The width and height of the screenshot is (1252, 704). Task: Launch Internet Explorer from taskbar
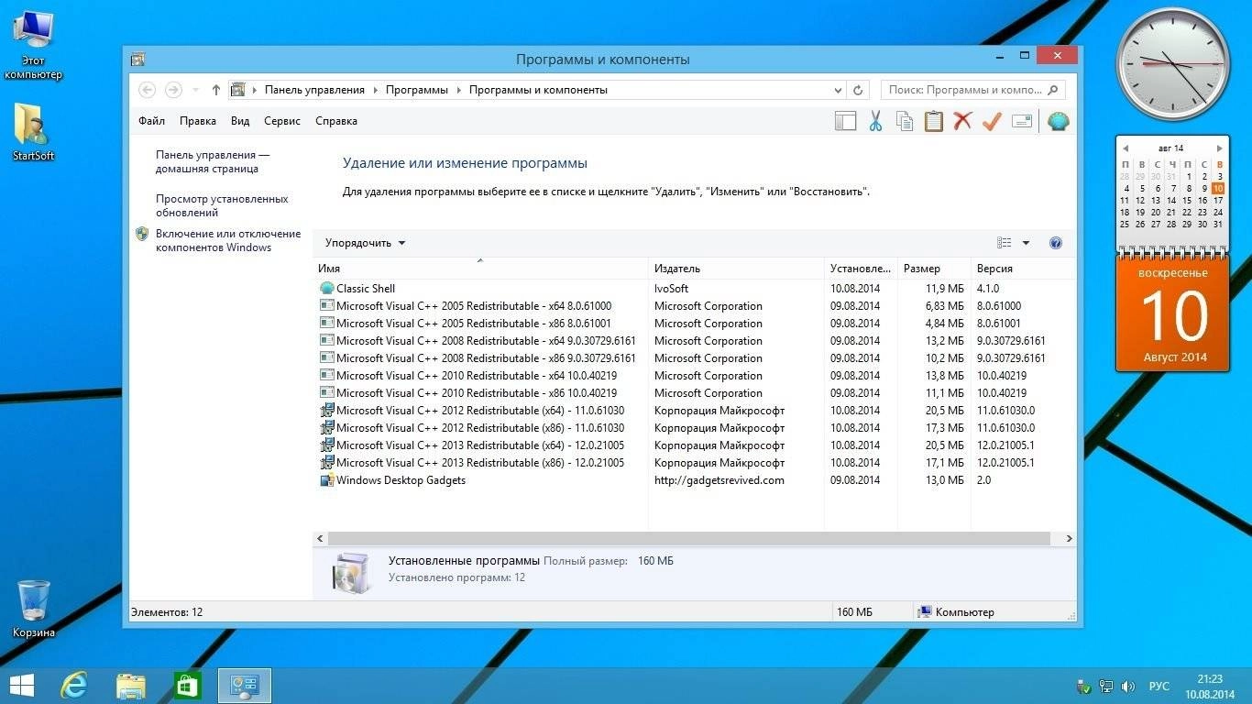[73, 686]
